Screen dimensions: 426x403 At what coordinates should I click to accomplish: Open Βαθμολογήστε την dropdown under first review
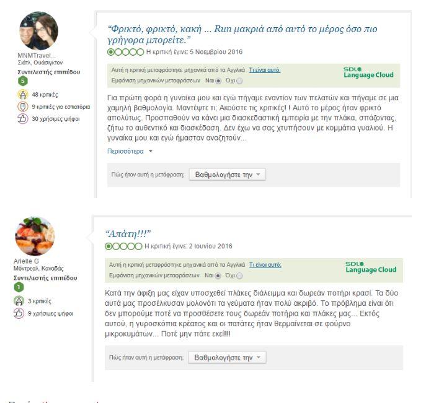click(x=226, y=175)
